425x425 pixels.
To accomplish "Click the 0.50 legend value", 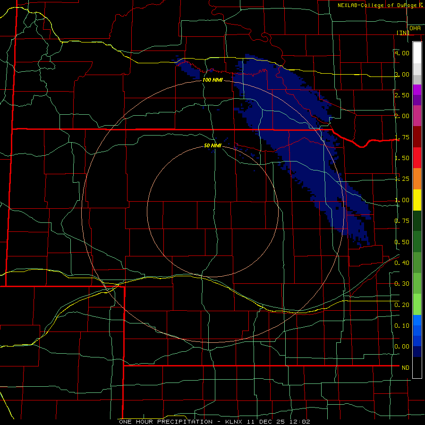I will pos(402,242).
